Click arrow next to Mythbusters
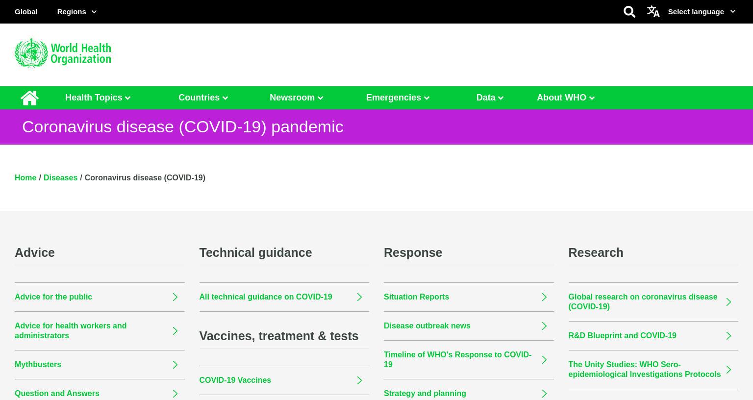The height and width of the screenshot is (400, 753). pyautogui.click(x=175, y=365)
